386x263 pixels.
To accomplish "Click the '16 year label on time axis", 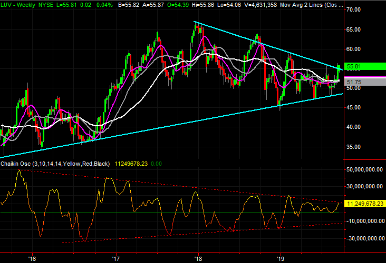I will pos(32,259).
